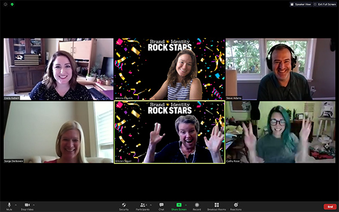Image resolution: width=339 pixels, height=212 pixels.
Task: Click the green encryption shield icon
Action: pos(12,4)
